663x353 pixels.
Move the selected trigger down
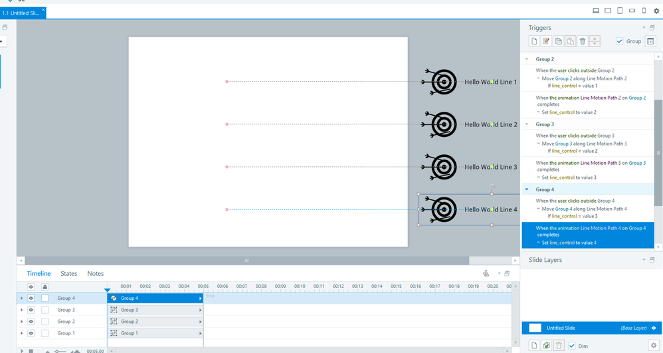click(595, 44)
